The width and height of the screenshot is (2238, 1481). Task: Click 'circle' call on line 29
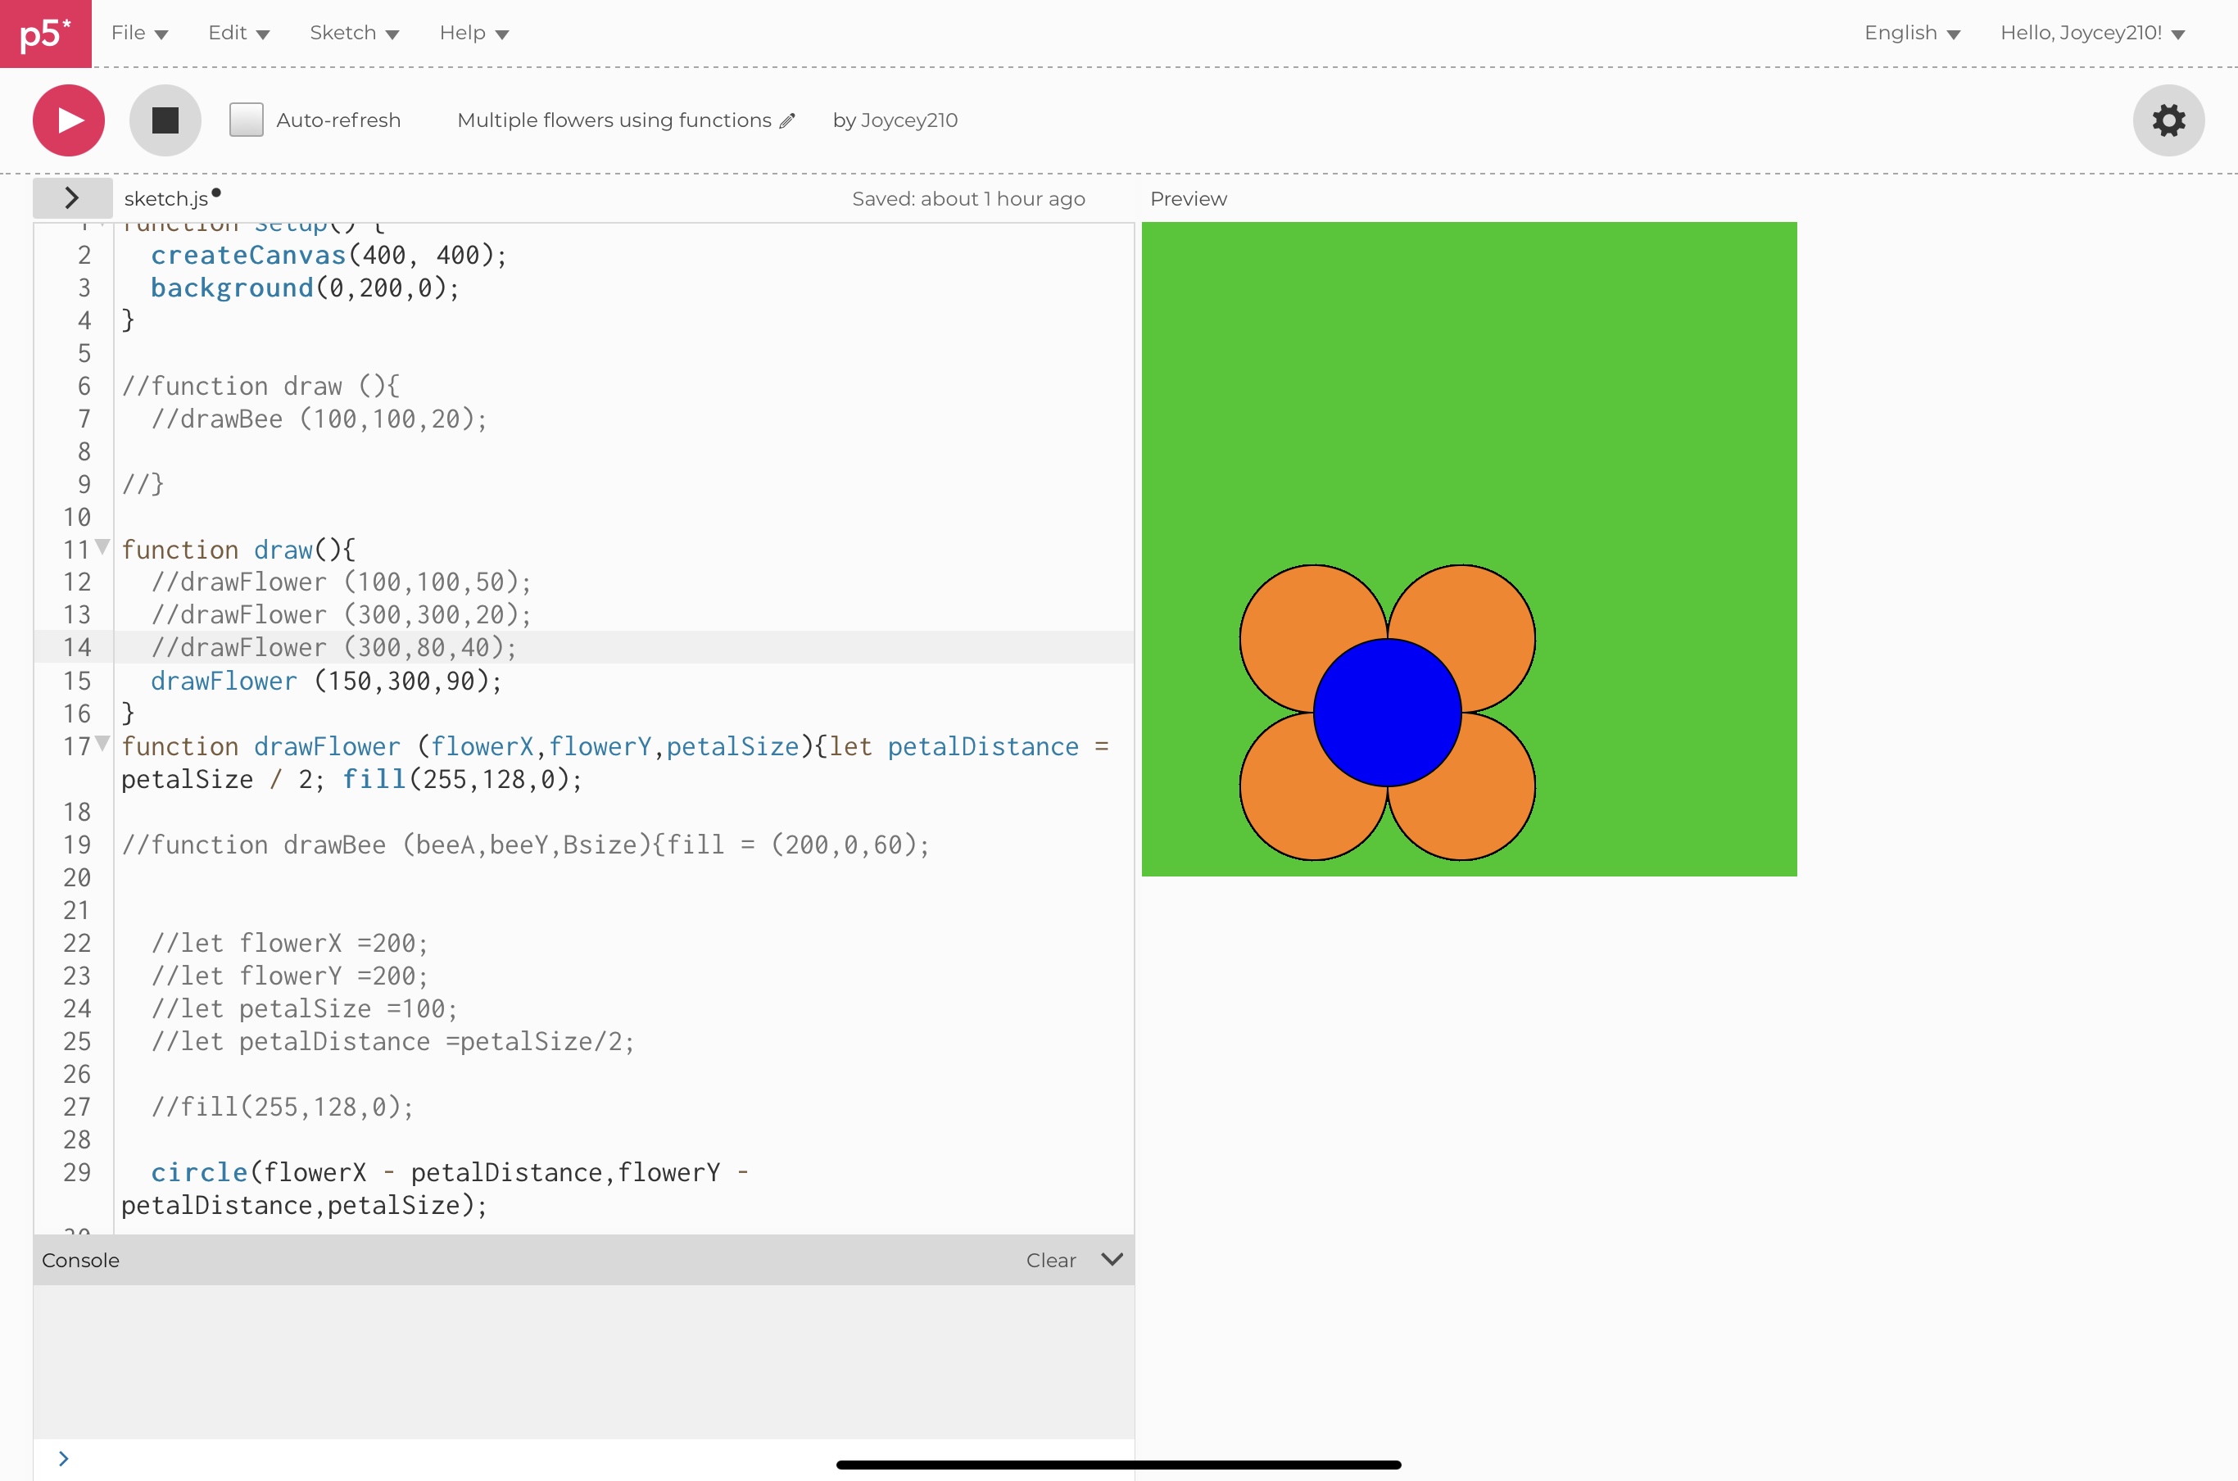pyautogui.click(x=199, y=1172)
